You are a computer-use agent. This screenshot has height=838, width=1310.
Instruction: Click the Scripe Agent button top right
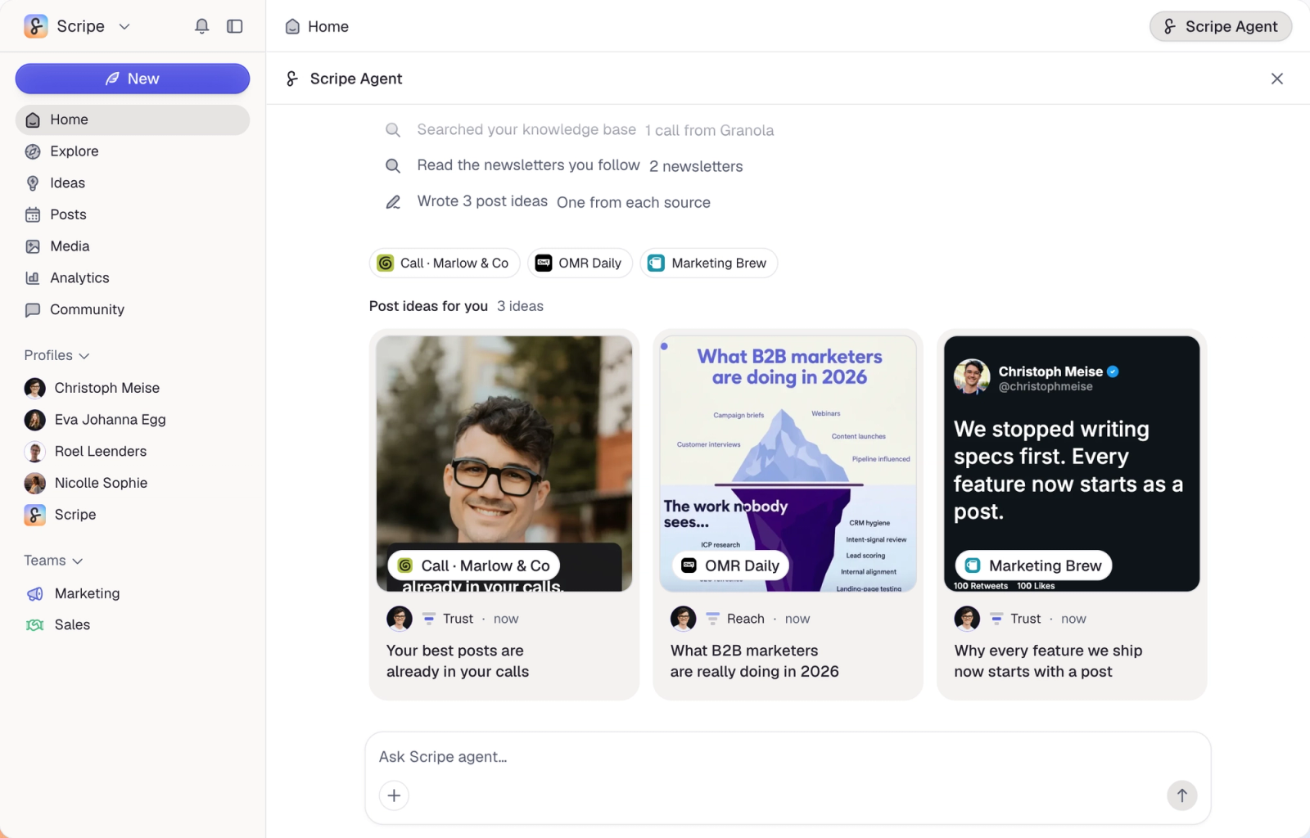(1221, 26)
